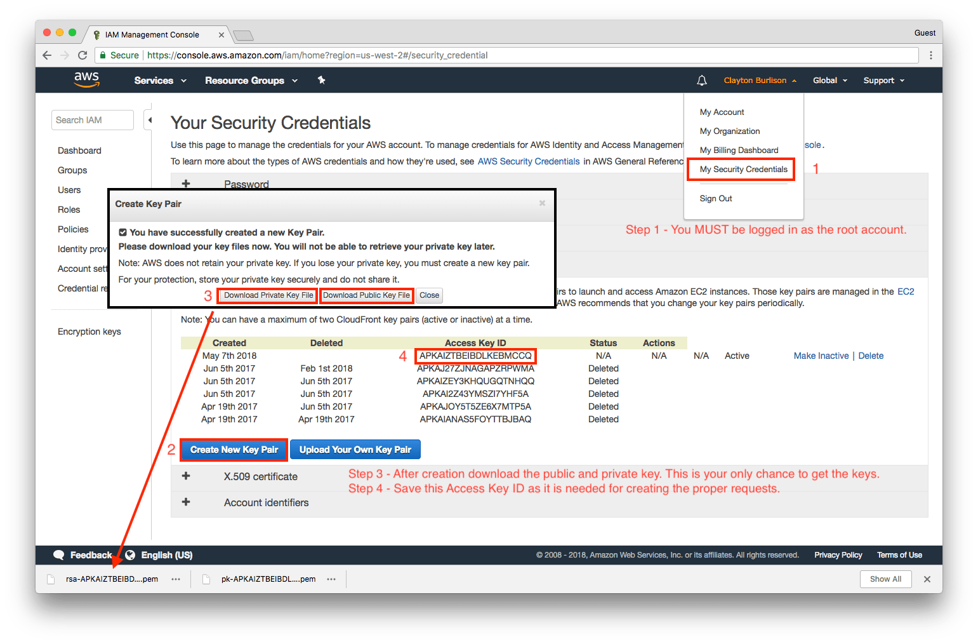Image resolution: width=978 pixels, height=644 pixels.
Task: Open the Account settings sidebar item
Action: (83, 269)
